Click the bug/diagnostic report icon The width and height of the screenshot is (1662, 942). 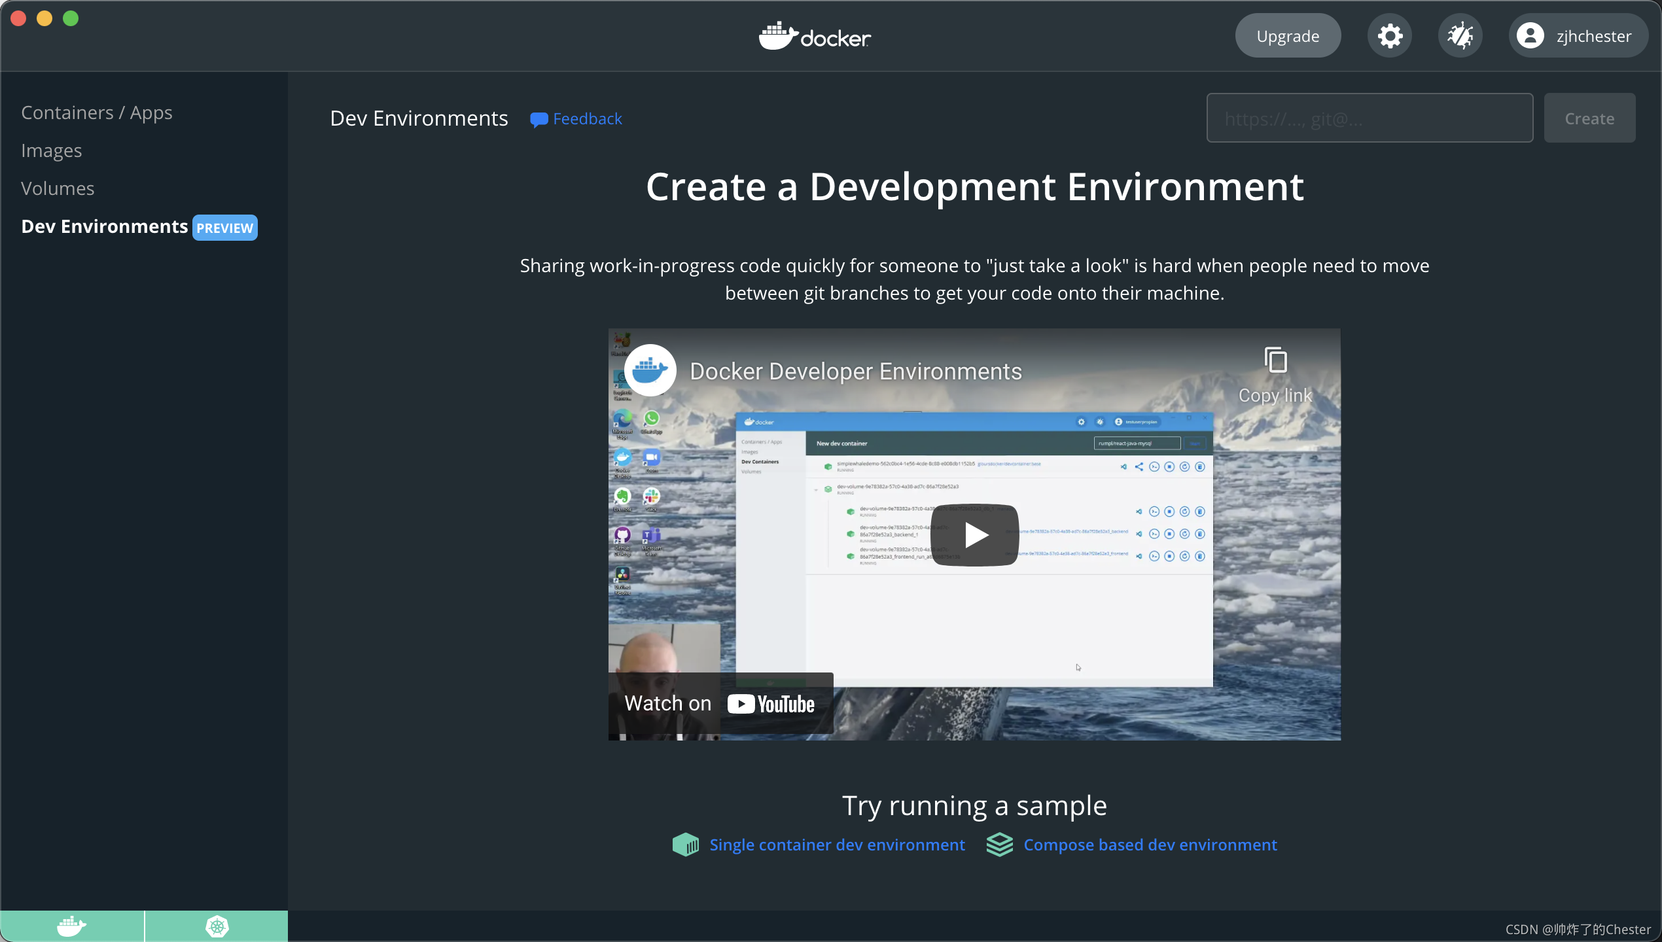(x=1461, y=35)
